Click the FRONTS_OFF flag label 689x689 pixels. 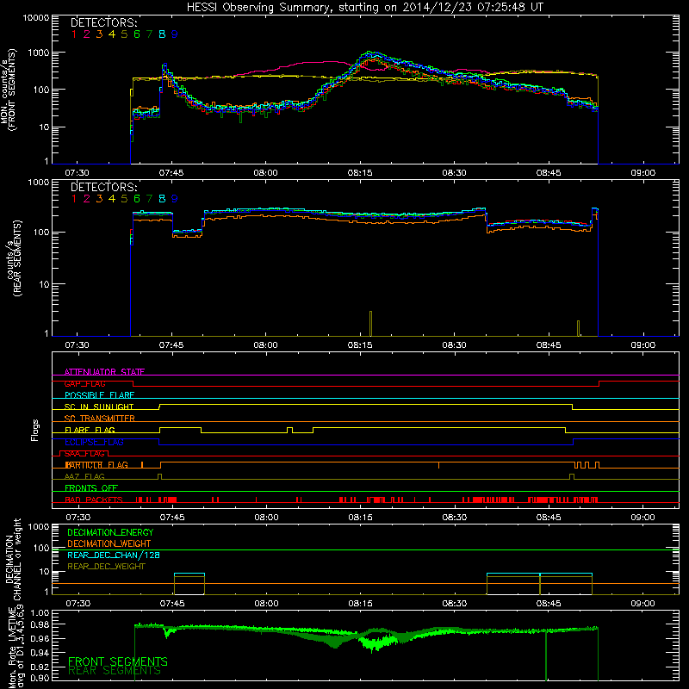[x=91, y=488]
